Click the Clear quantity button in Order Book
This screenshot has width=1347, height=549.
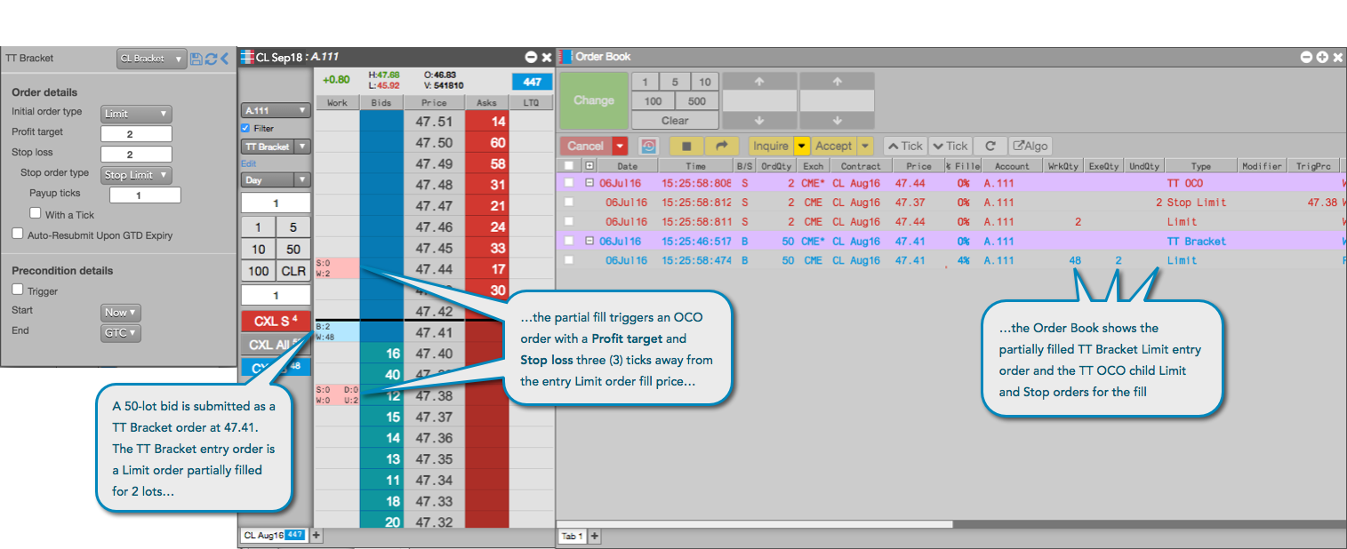pyautogui.click(x=675, y=121)
